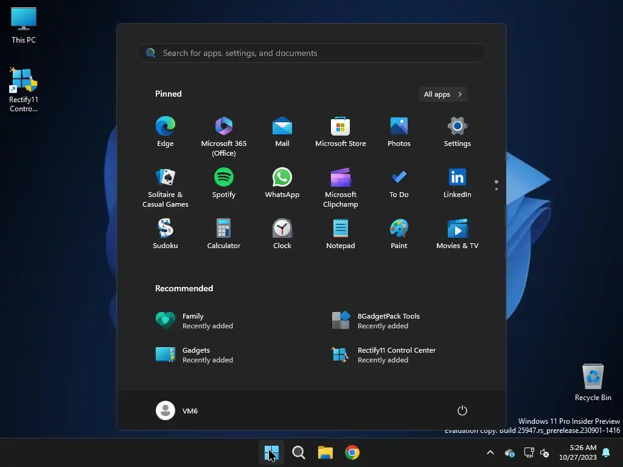
Task: Open the Edge browser from pinned apps
Action: (x=165, y=132)
